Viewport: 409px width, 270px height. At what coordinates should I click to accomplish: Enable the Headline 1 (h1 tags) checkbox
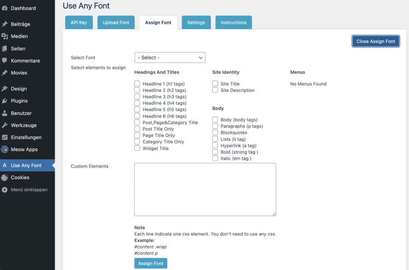click(137, 84)
